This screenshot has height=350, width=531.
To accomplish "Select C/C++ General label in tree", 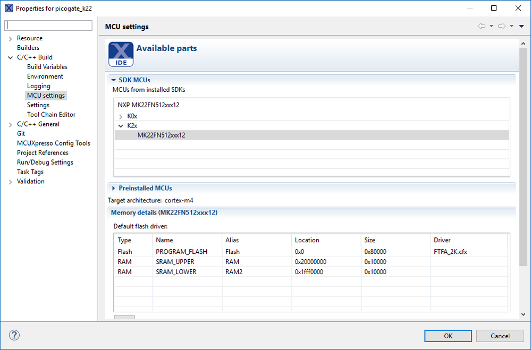I will (38, 124).
